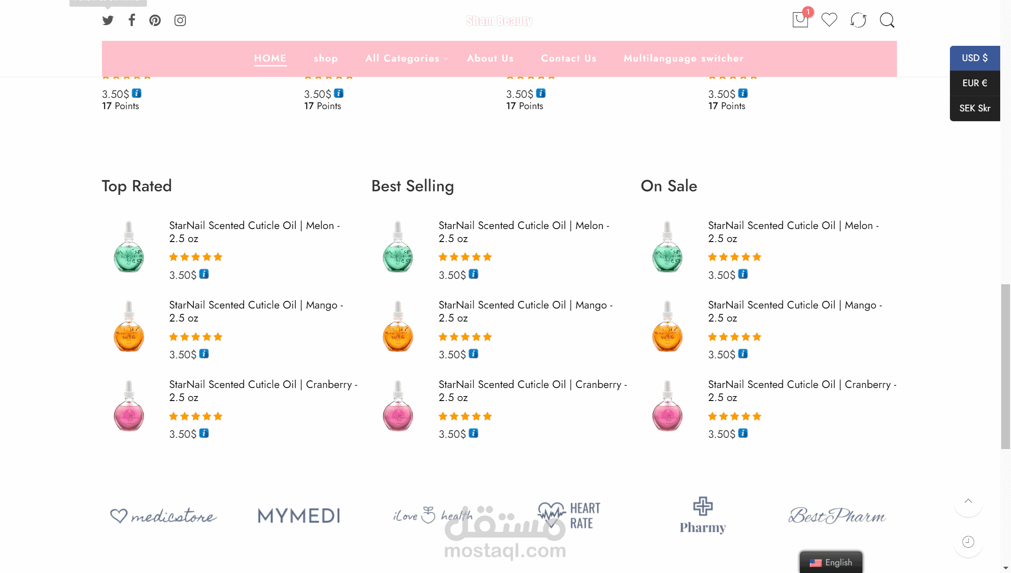The width and height of the screenshot is (1011, 573).
Task: Open the Multilanguage switcher menu
Action: pos(684,58)
